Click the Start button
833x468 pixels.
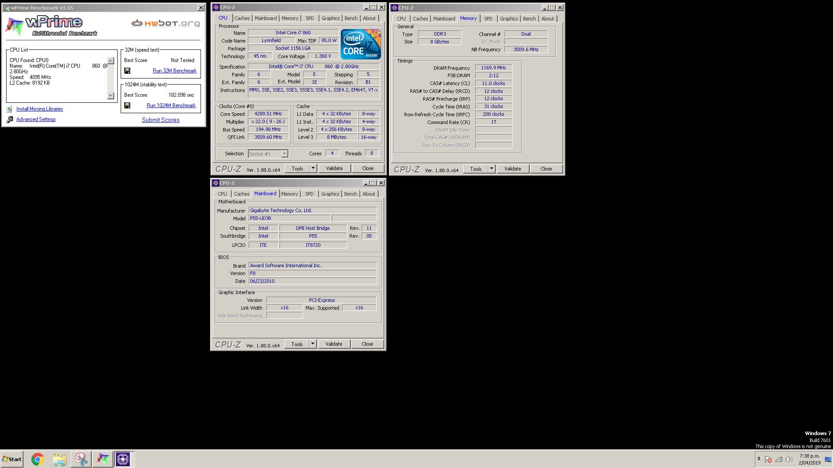[12, 459]
